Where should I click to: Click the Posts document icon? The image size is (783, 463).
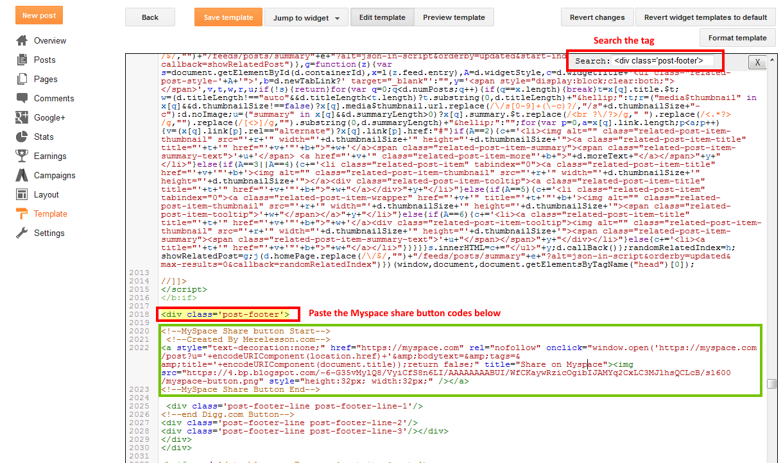(x=22, y=60)
